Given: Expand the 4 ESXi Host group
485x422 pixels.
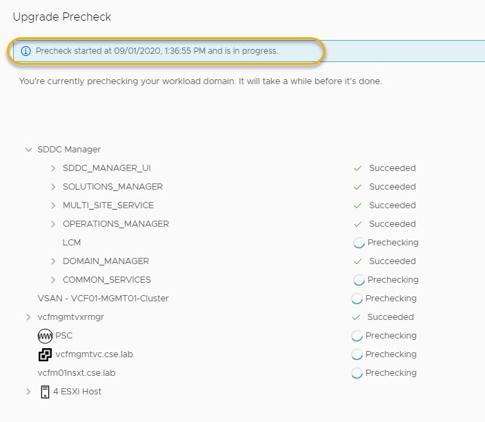Looking at the screenshot, I should point(28,392).
